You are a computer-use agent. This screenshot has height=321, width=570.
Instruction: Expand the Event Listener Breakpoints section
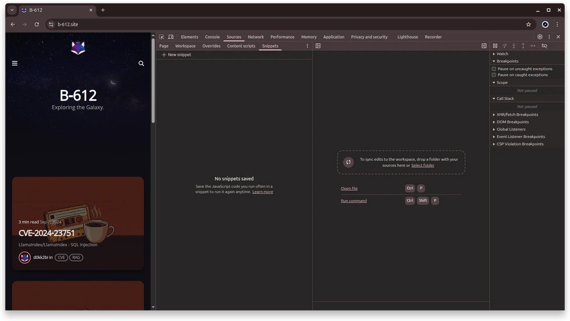click(520, 137)
